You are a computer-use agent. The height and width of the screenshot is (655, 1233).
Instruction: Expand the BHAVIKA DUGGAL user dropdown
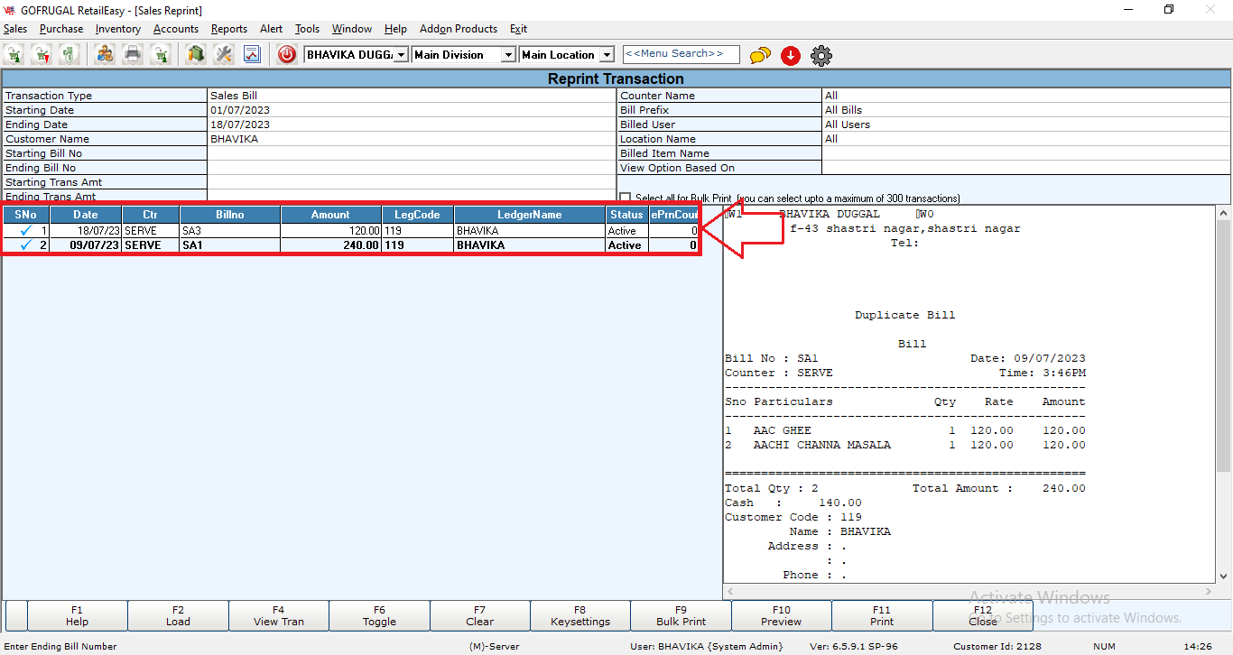click(402, 55)
